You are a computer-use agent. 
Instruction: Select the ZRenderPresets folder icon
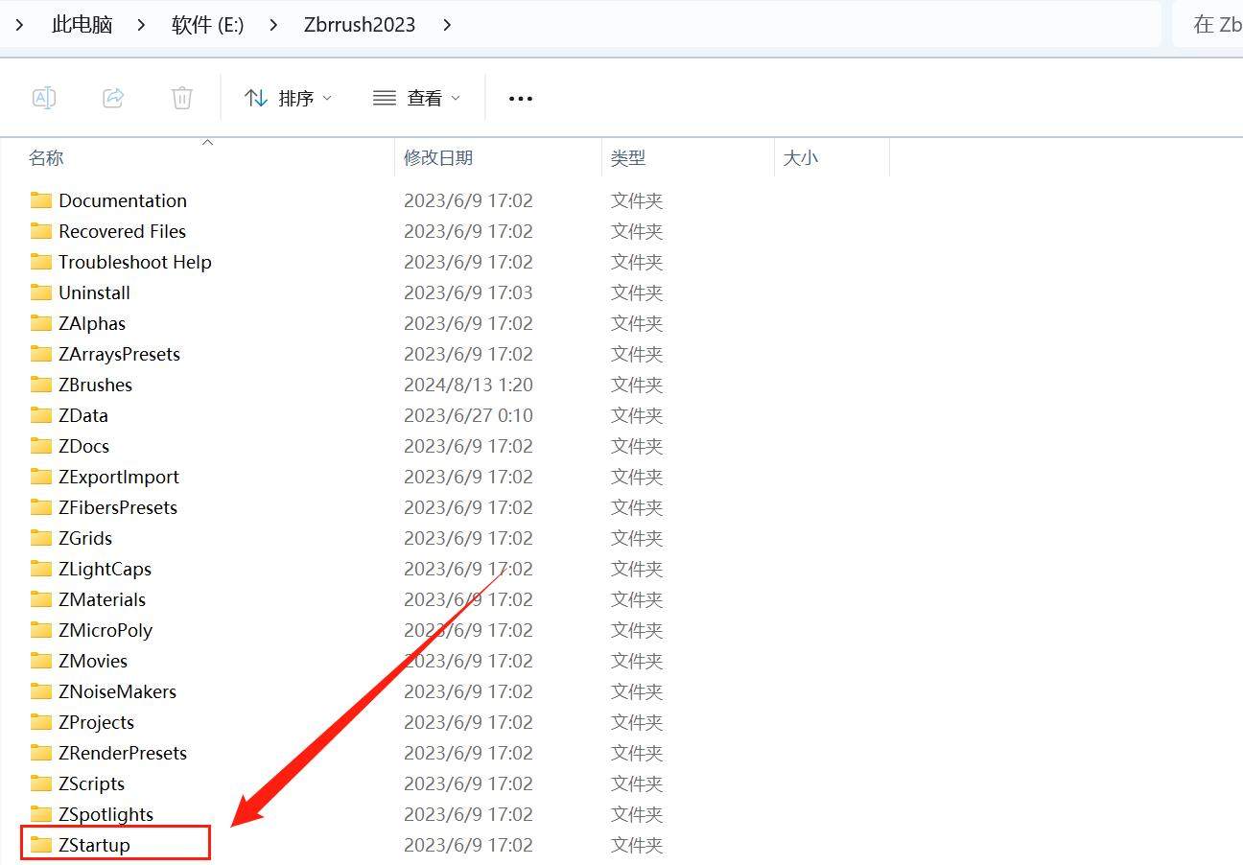pos(41,753)
